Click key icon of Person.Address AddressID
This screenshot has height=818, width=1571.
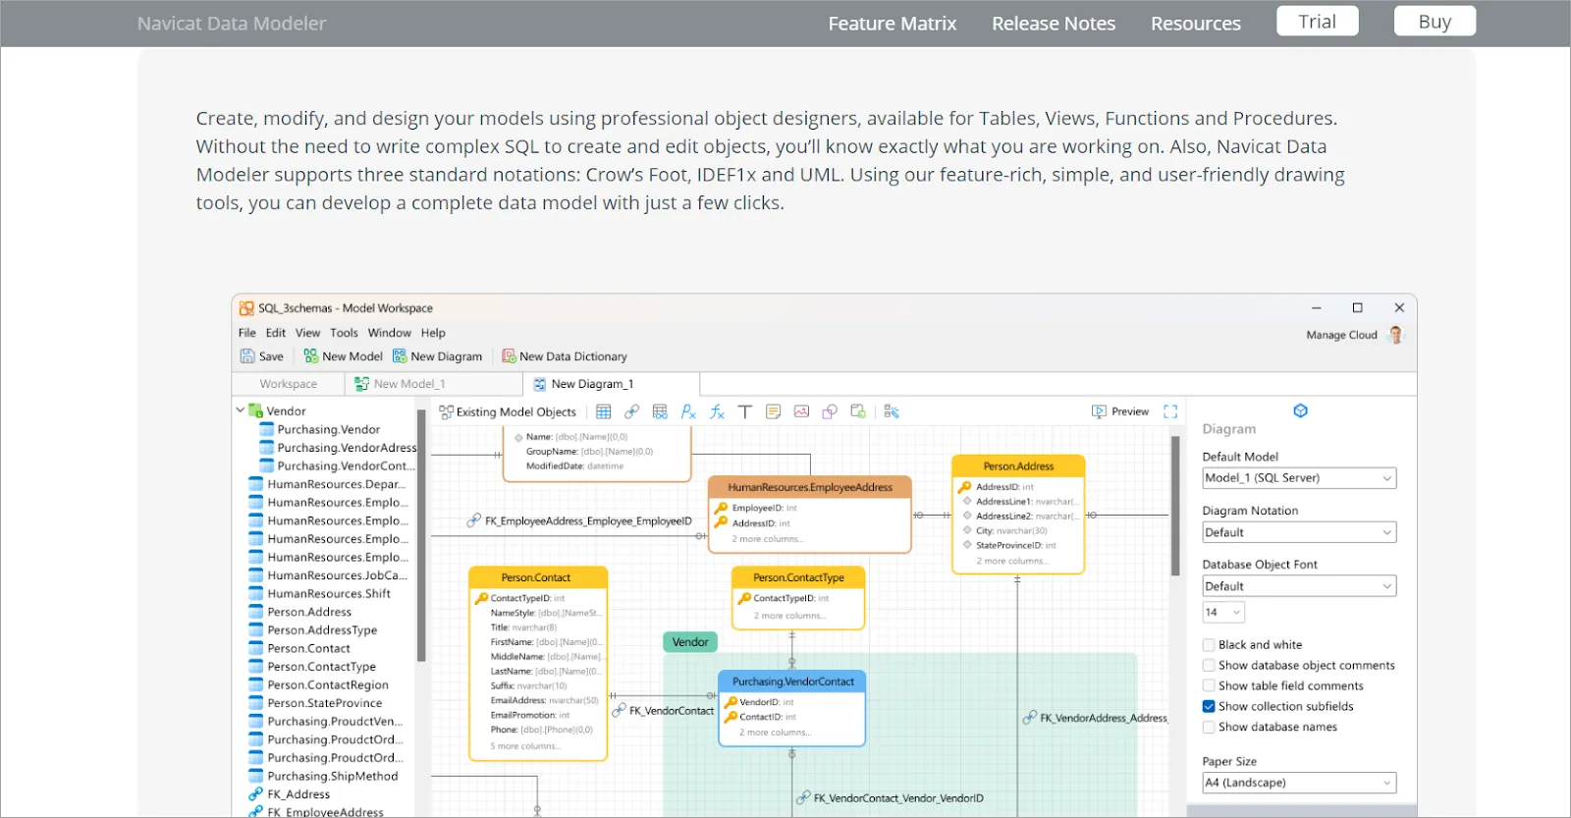[x=965, y=487]
